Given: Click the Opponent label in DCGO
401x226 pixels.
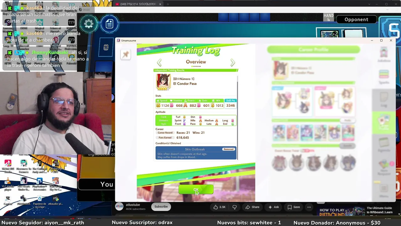Looking at the screenshot, I should 356,19.
